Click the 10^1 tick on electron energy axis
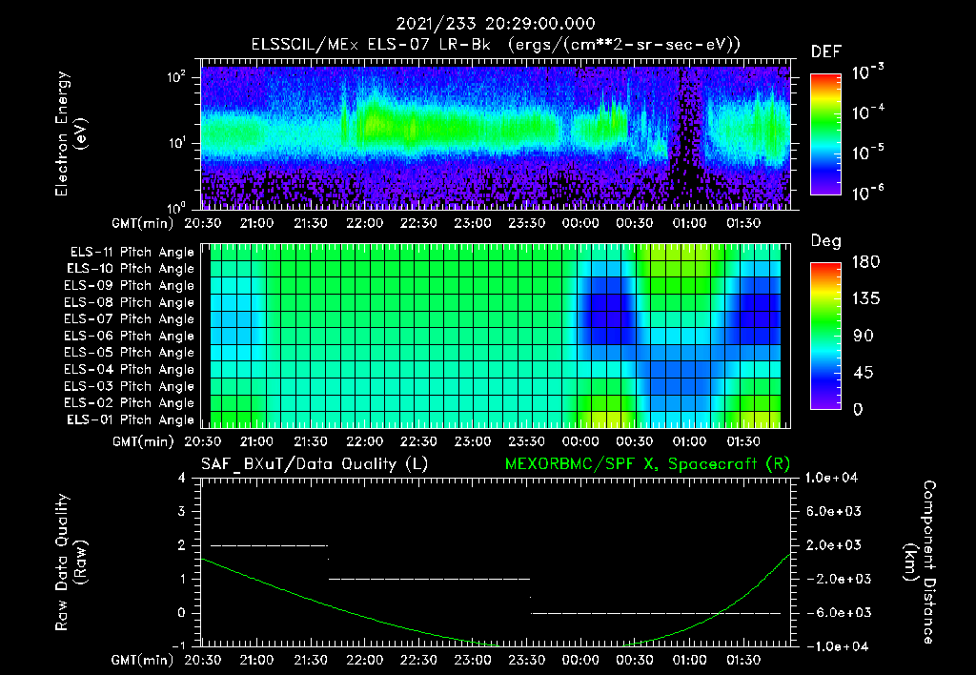 point(176,143)
